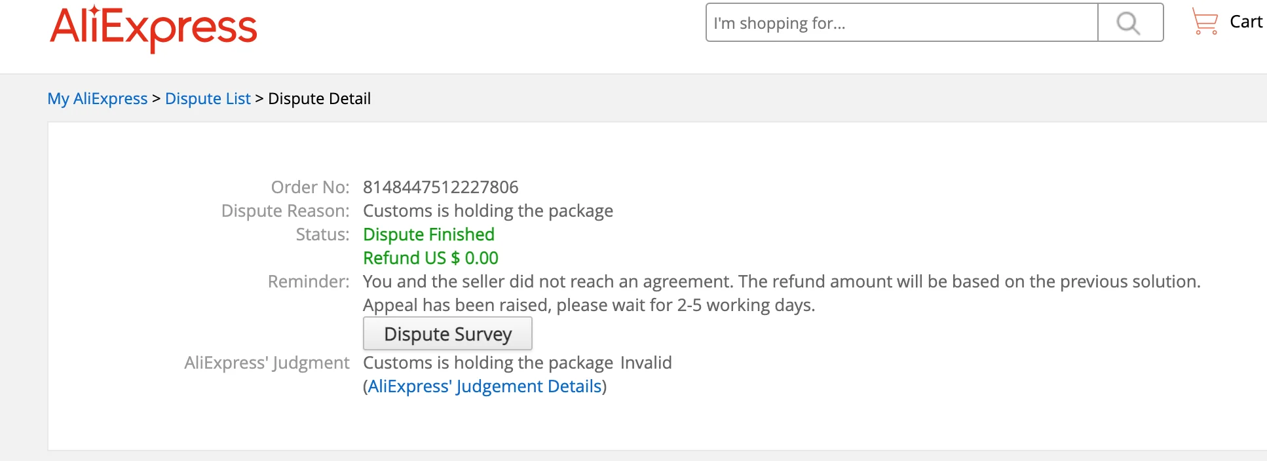The image size is (1267, 461).
Task: Click the Cart text label
Action: (x=1245, y=22)
